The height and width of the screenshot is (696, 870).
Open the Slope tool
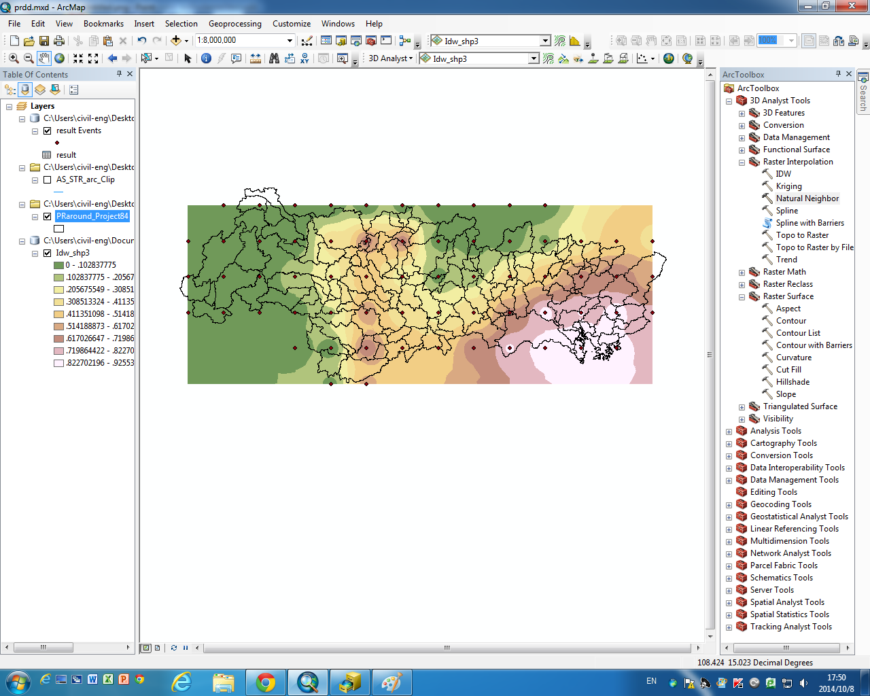click(x=786, y=394)
